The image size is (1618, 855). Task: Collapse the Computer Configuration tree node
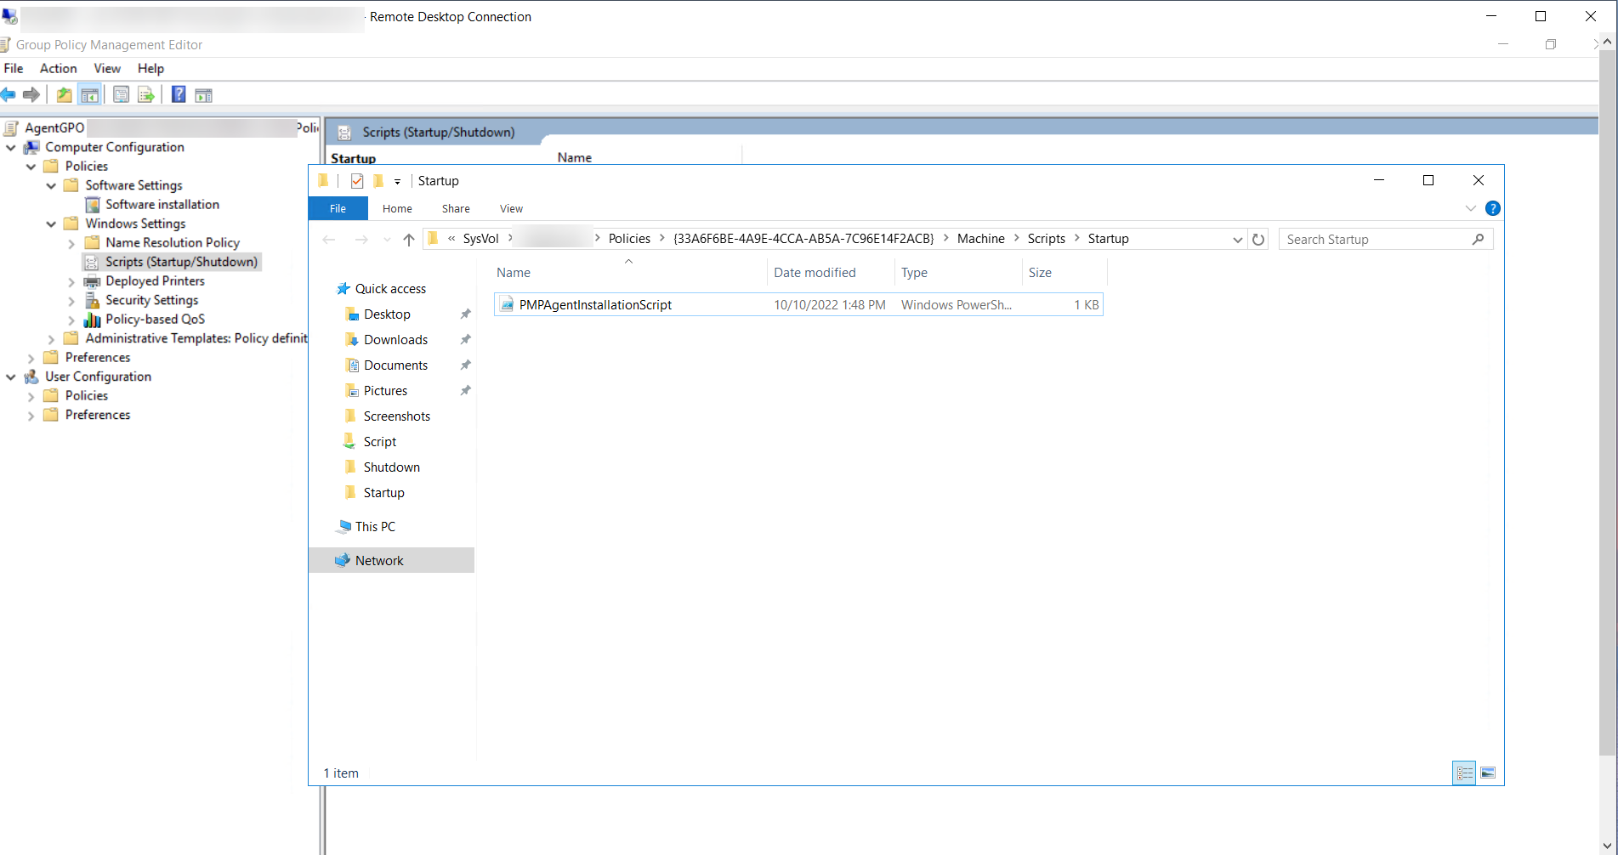[x=11, y=146]
